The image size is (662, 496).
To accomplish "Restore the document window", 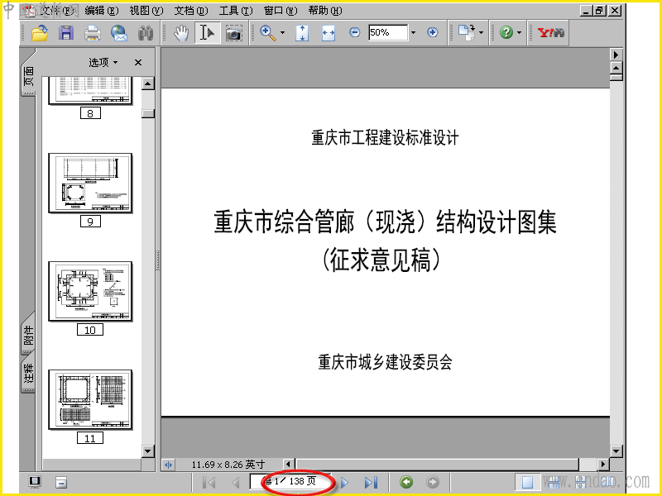I will coord(599,11).
